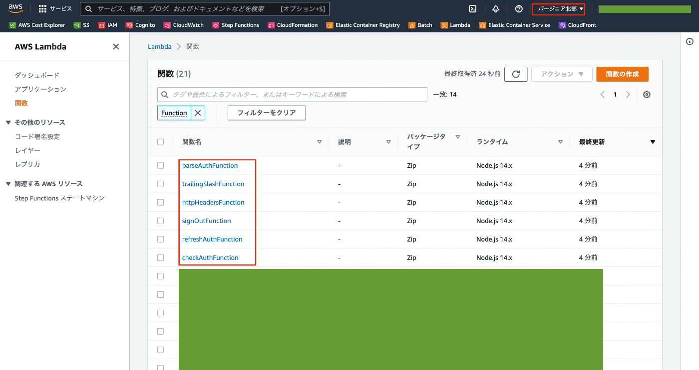Check the checkAuthFunction row

coord(160,257)
